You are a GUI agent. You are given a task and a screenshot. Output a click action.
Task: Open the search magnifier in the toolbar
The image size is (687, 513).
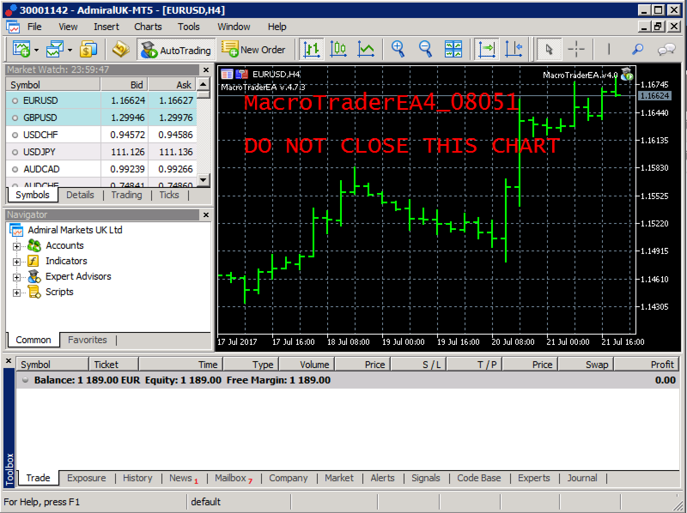[x=638, y=50]
